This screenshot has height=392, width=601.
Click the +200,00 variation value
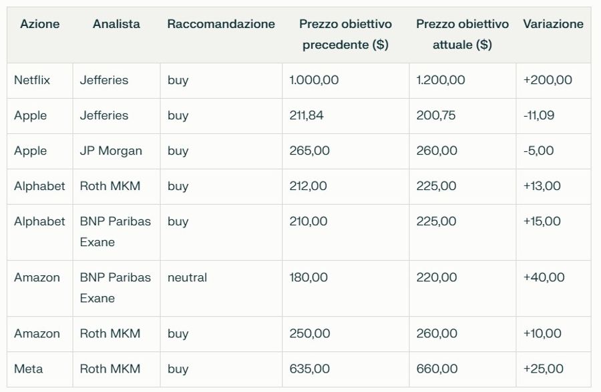(548, 80)
